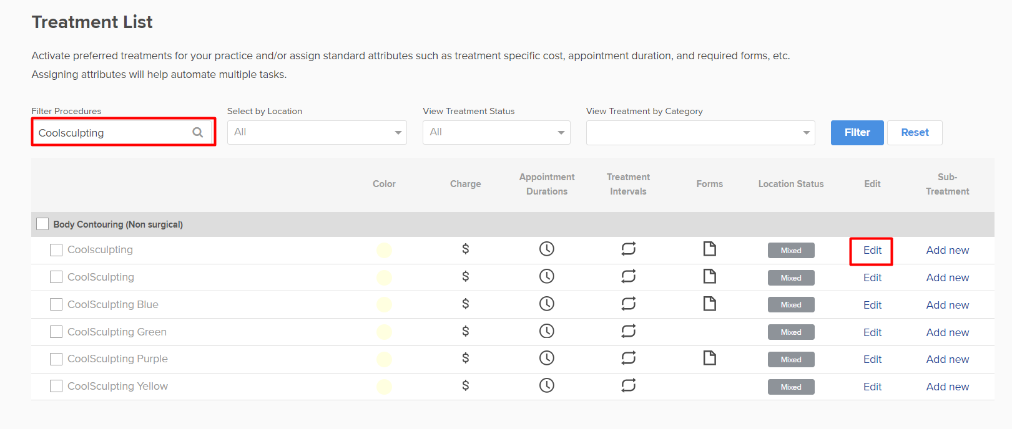Click the blue Filter button
Image resolution: width=1012 pixels, height=429 pixels.
pos(857,132)
